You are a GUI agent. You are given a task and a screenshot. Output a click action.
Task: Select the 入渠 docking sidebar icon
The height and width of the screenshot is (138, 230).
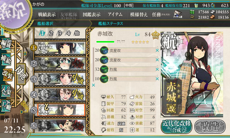coord(6,91)
